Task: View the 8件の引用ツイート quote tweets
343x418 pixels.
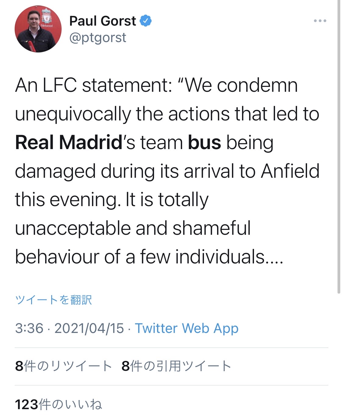Action: point(176,366)
